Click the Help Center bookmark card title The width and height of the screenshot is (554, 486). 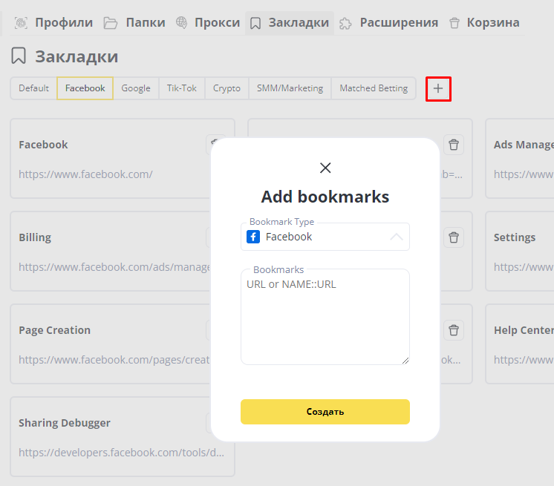pos(524,330)
